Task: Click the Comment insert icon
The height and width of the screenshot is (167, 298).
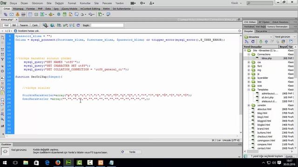Action: tap(76, 14)
